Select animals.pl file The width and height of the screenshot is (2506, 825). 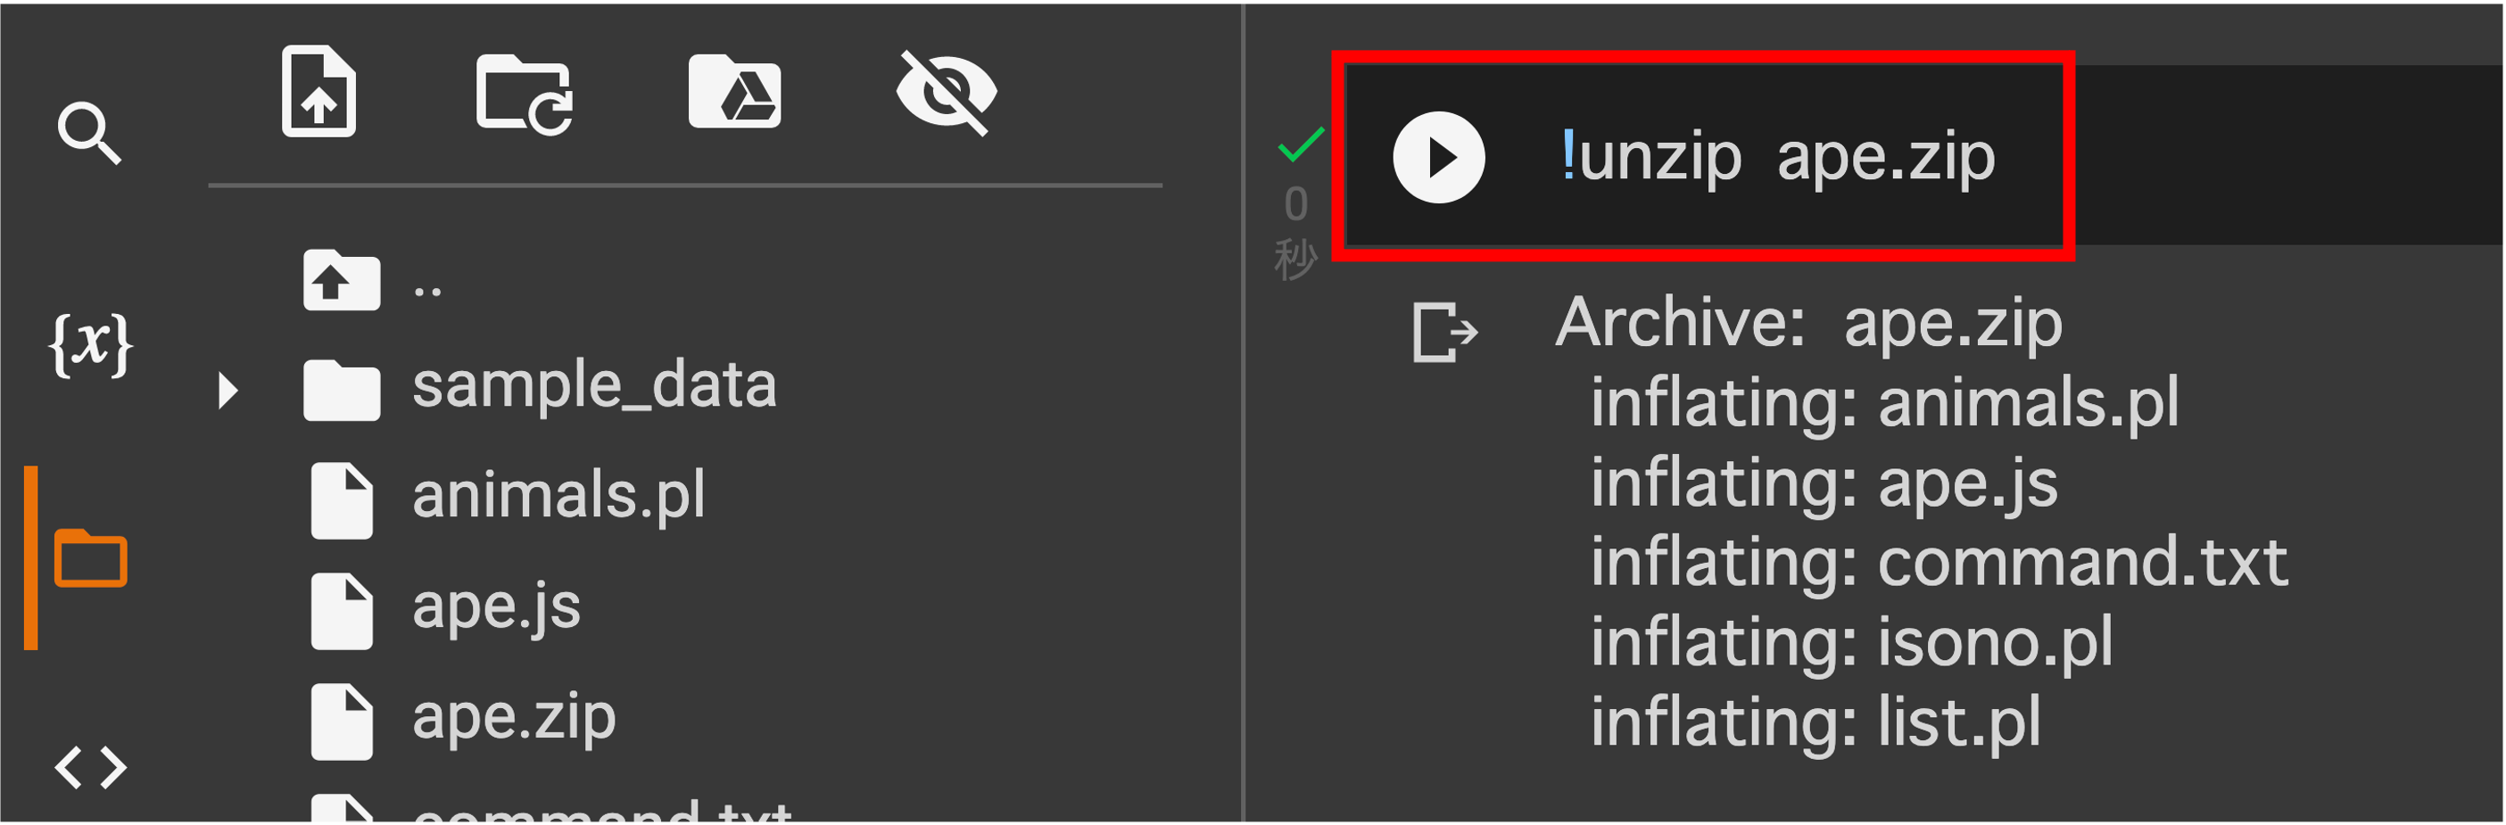558,498
